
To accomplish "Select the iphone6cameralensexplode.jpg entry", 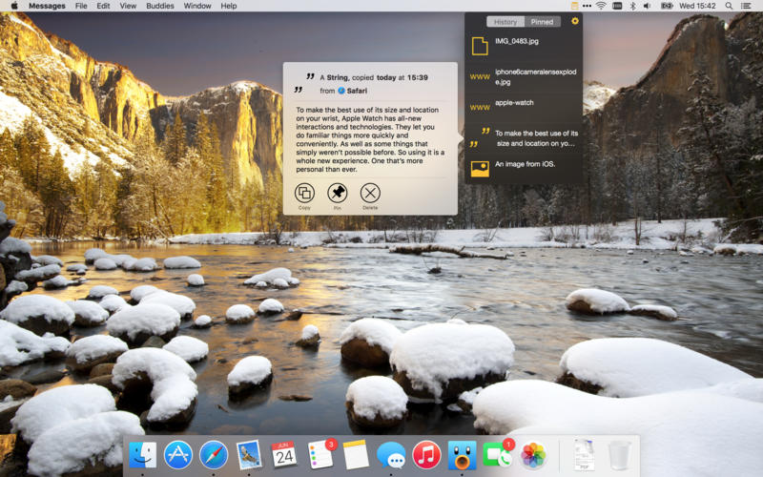I will click(x=524, y=77).
